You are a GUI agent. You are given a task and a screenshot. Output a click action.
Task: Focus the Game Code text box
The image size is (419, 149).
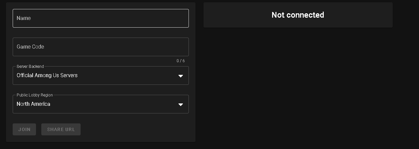101,47
